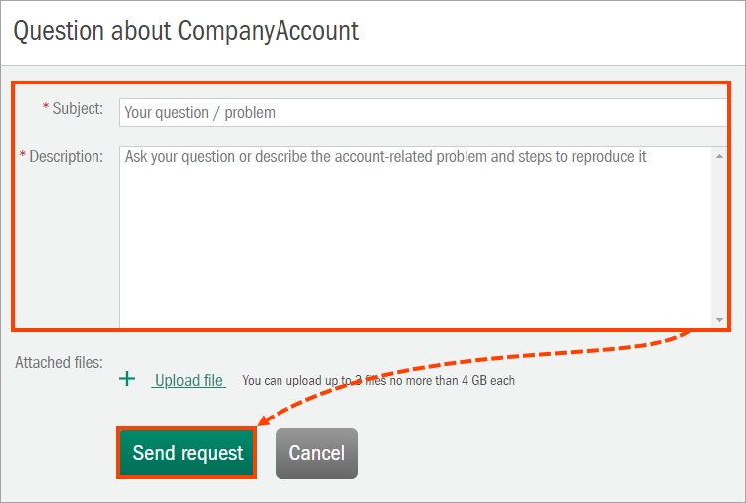Click the Description scrollbar down arrow
This screenshot has height=503, width=746.
(x=719, y=320)
